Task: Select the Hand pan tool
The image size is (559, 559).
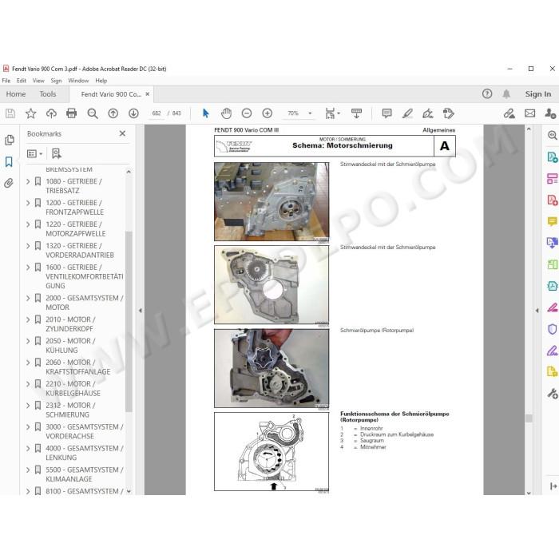Action: tap(226, 113)
